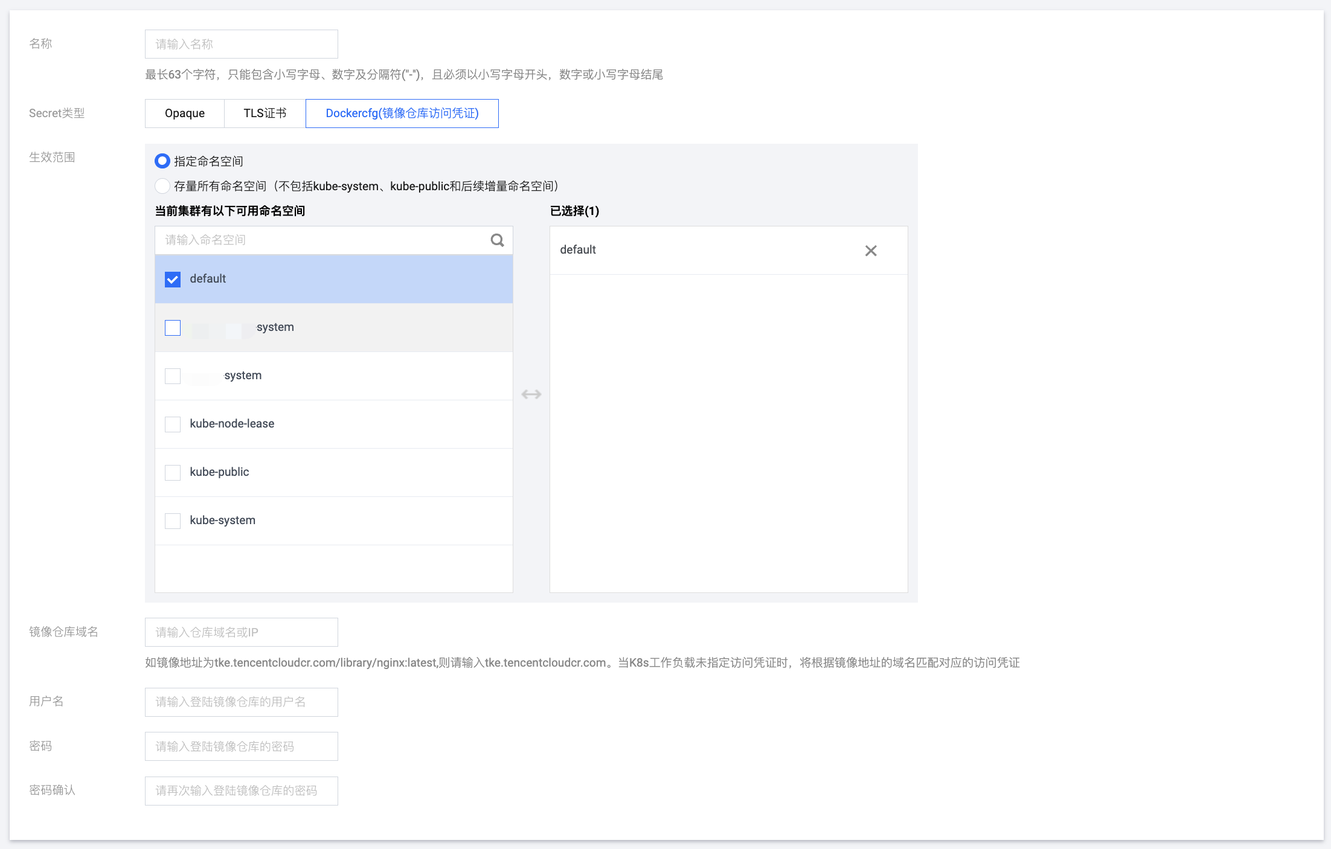
Task: Click the 密码 password field
Action: click(x=242, y=746)
